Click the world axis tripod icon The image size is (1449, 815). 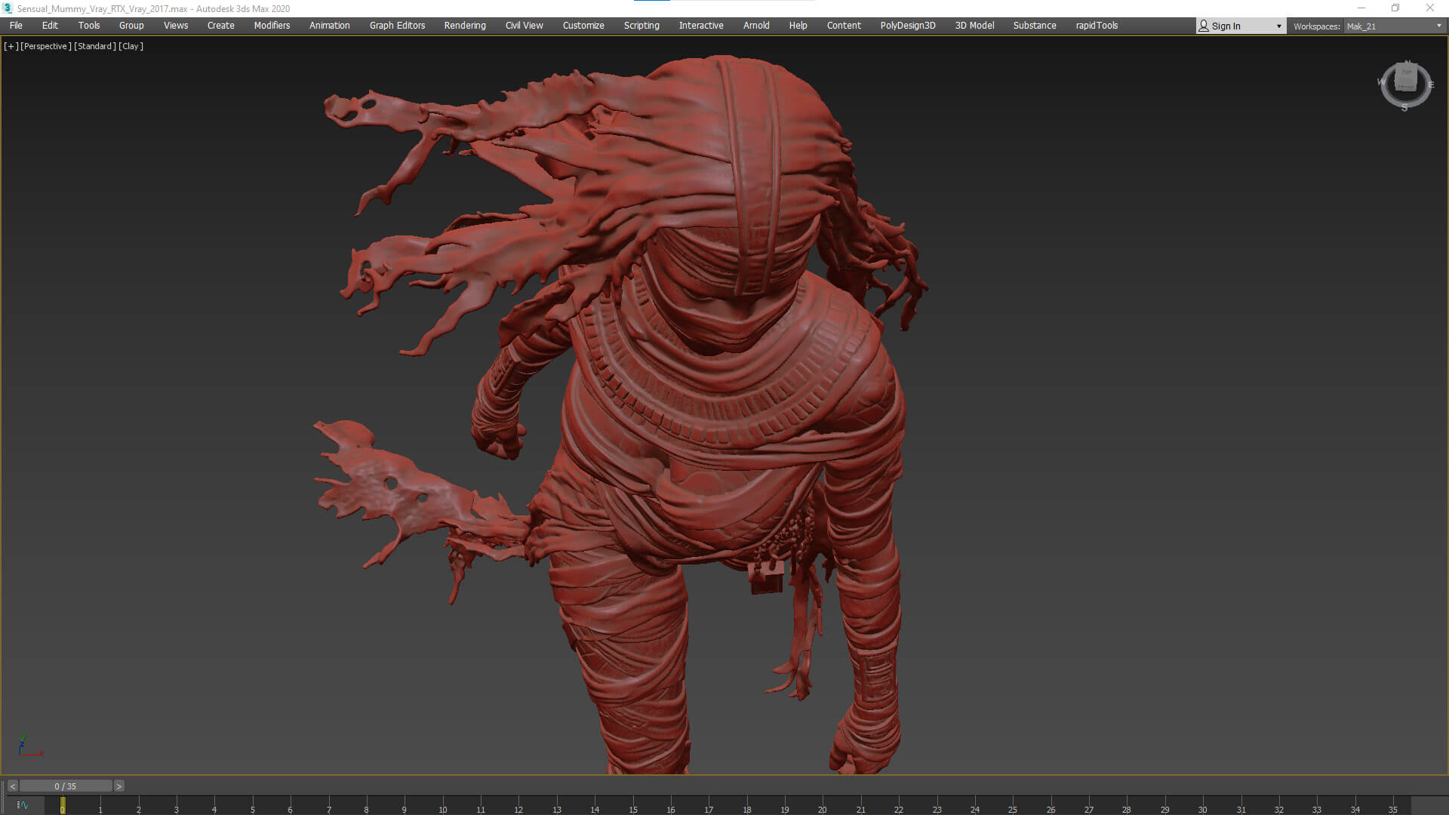29,746
